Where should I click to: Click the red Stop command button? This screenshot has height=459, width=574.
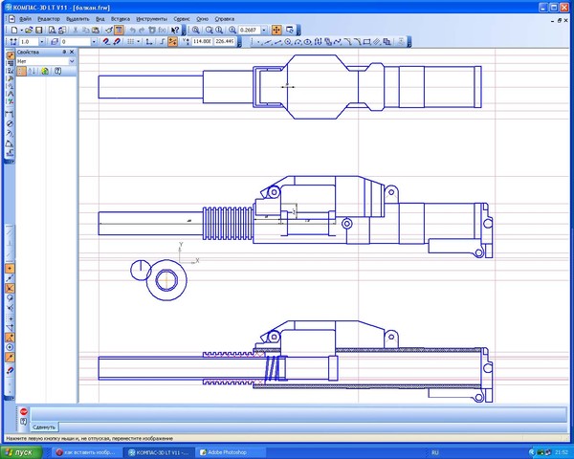point(24,411)
